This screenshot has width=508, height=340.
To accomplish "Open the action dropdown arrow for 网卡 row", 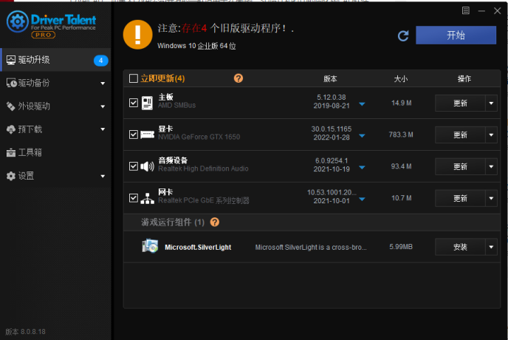I will point(491,198).
